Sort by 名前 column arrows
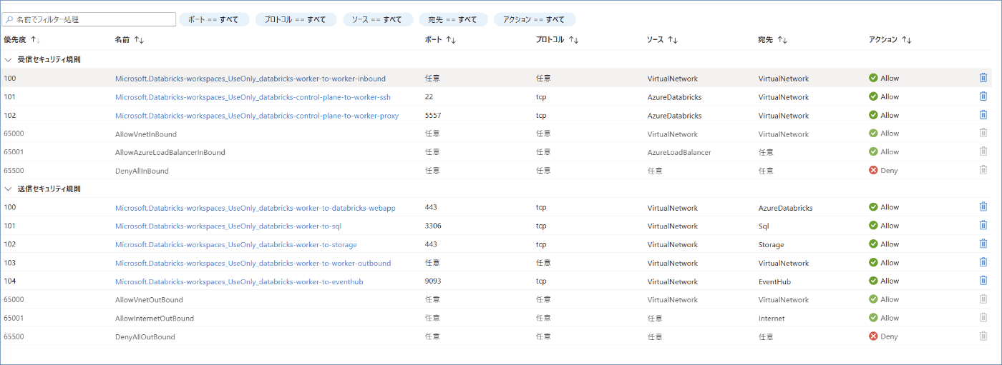This screenshot has width=1002, height=365. (139, 40)
